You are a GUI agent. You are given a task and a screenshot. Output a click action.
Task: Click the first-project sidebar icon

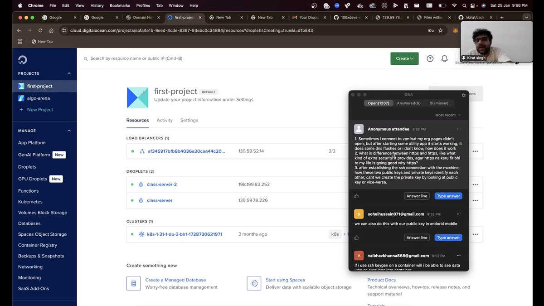tap(21, 86)
